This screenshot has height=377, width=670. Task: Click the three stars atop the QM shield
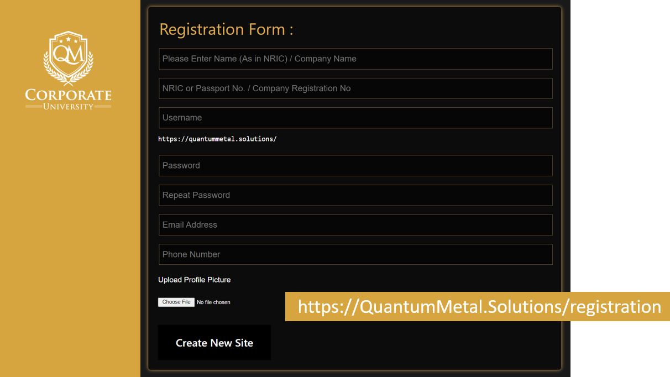click(x=69, y=39)
